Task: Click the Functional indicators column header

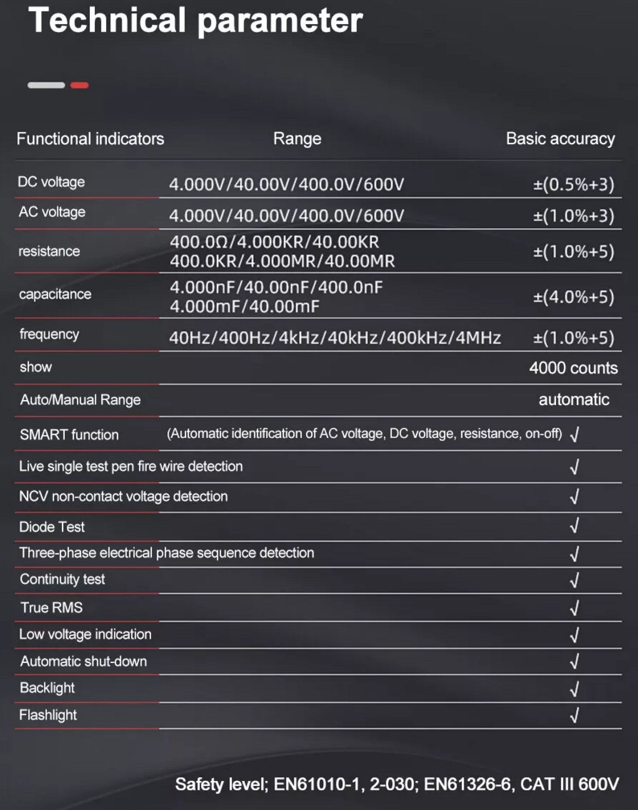Action: point(90,139)
